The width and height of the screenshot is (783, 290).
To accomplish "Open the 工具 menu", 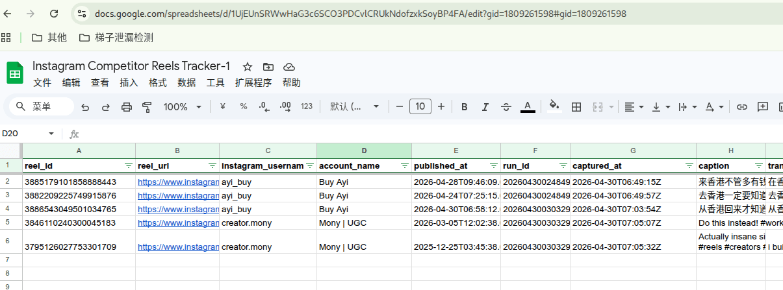I will click(x=216, y=83).
